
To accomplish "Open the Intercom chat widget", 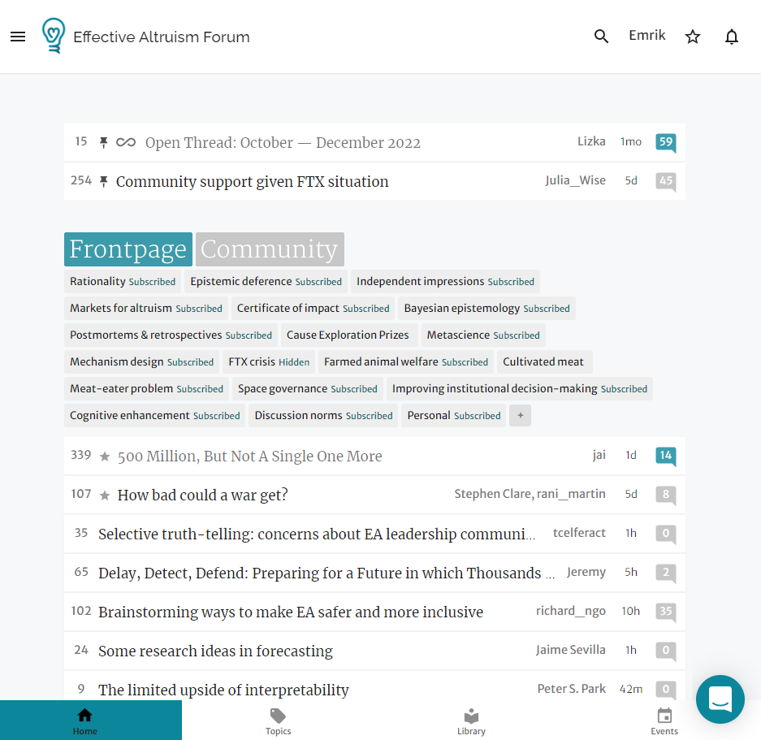I will (720, 699).
